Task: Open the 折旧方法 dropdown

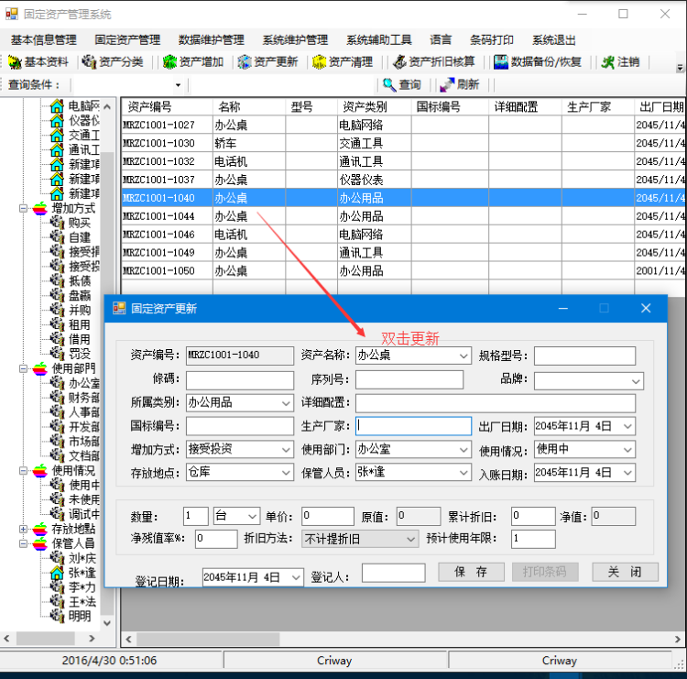Action: click(x=410, y=540)
